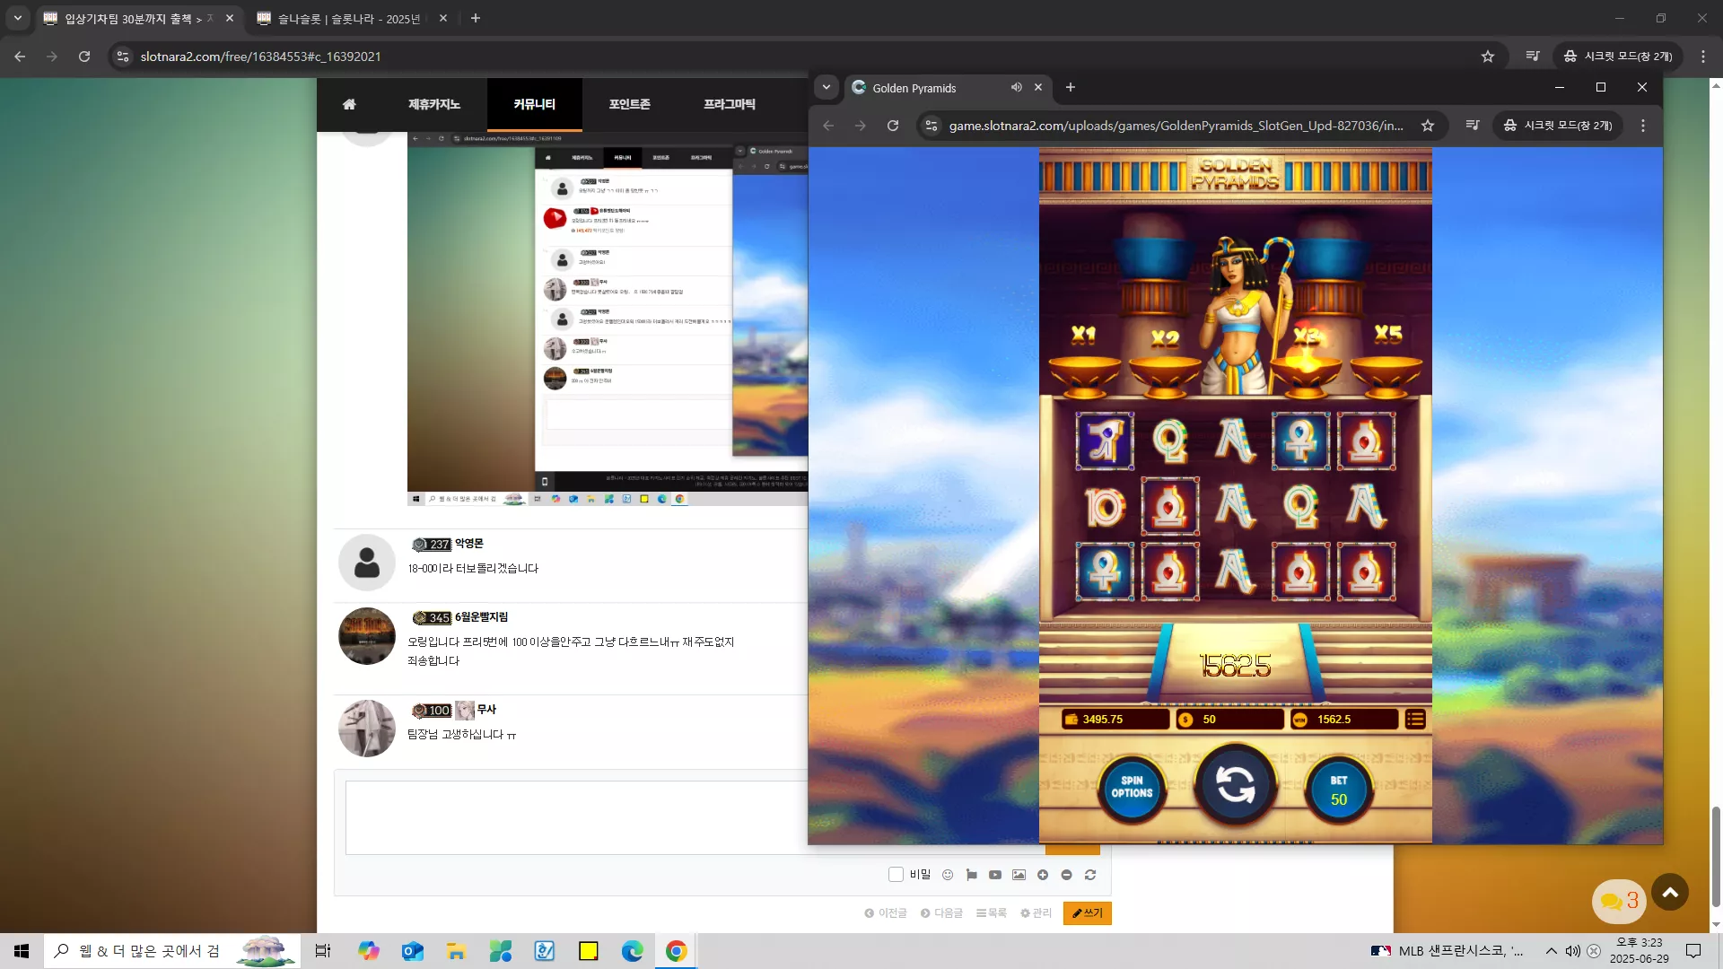Open a new tab in the back browser window

[476, 19]
